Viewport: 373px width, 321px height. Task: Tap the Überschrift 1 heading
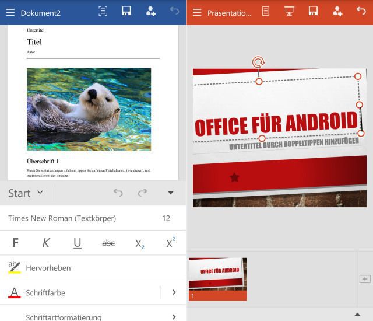click(x=43, y=162)
